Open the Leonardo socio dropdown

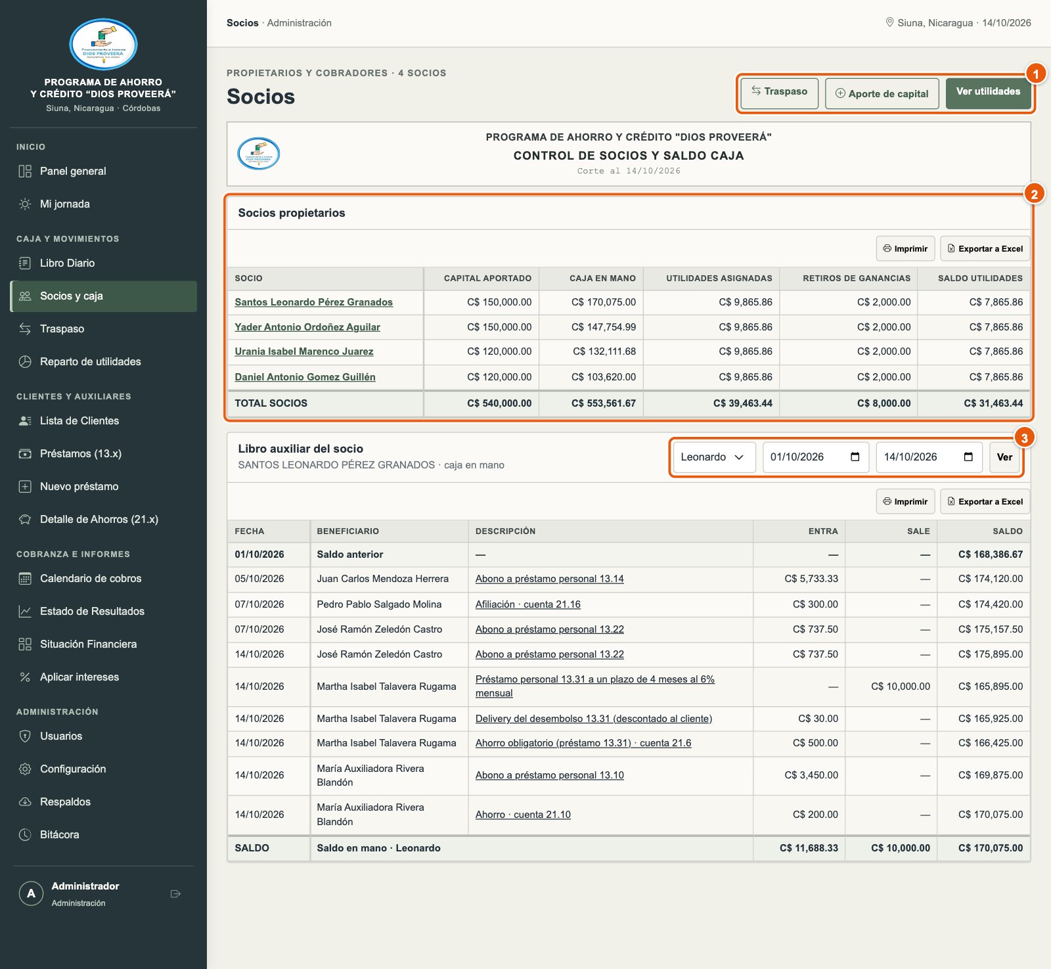(x=714, y=457)
